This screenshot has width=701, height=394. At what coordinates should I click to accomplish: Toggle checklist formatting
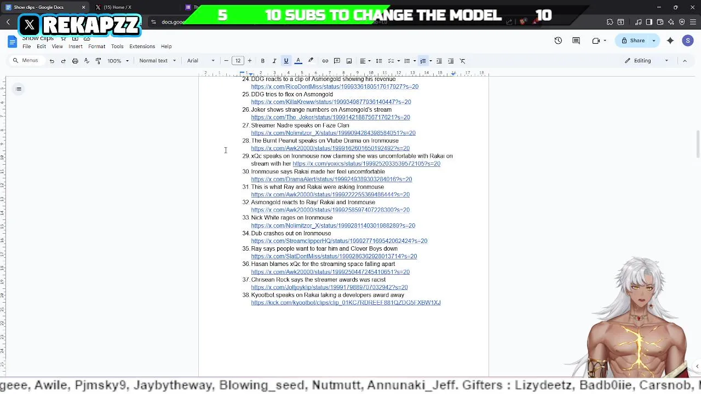click(390, 61)
